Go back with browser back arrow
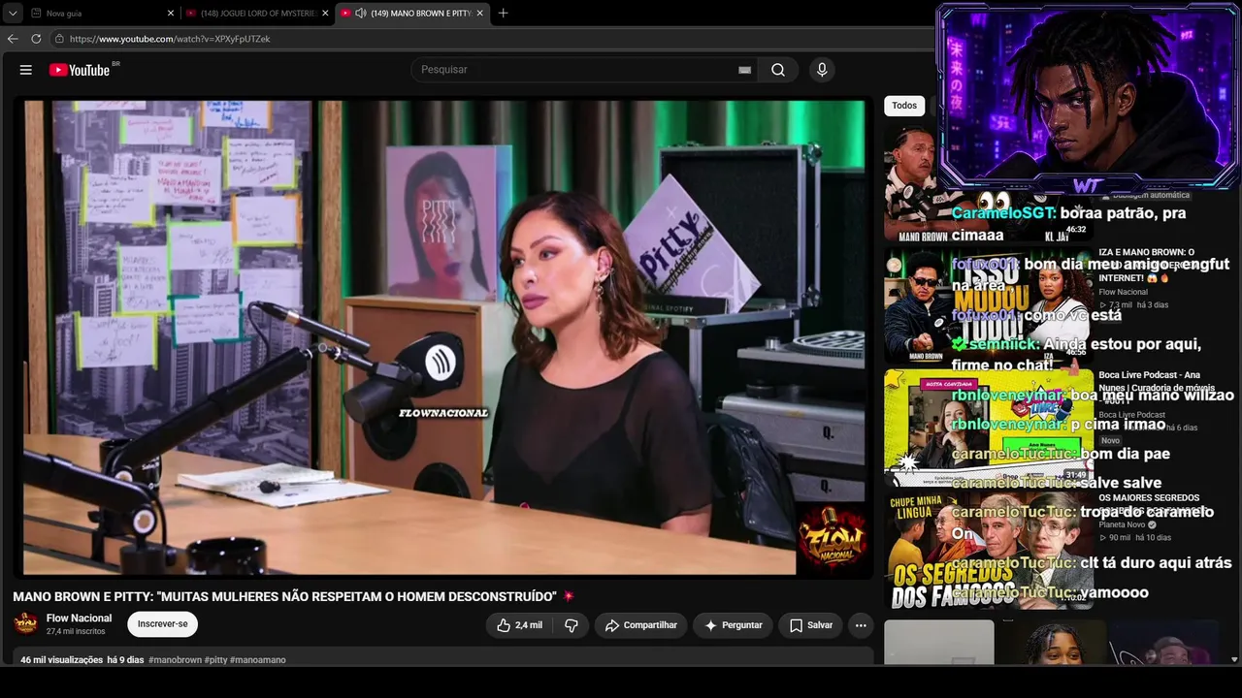Screen dimensions: 1242x698 point(13,39)
